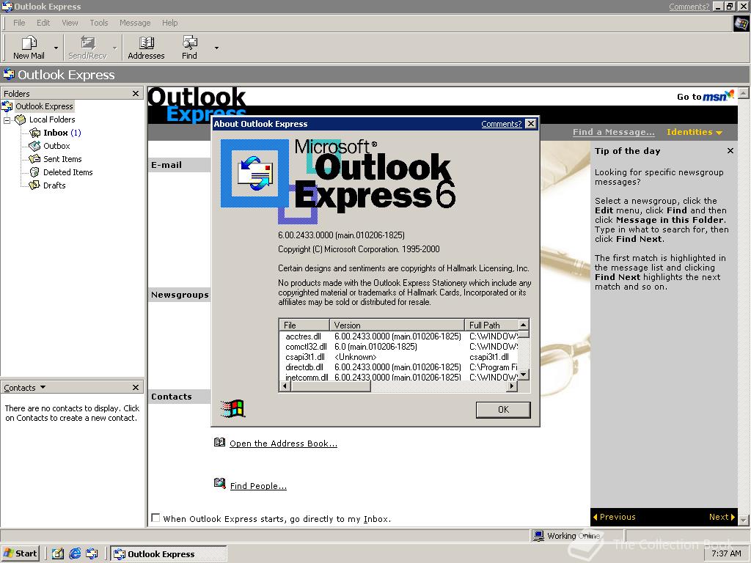The height and width of the screenshot is (563, 751).
Task: Click the Address Book icon beside link
Action: pos(219,442)
